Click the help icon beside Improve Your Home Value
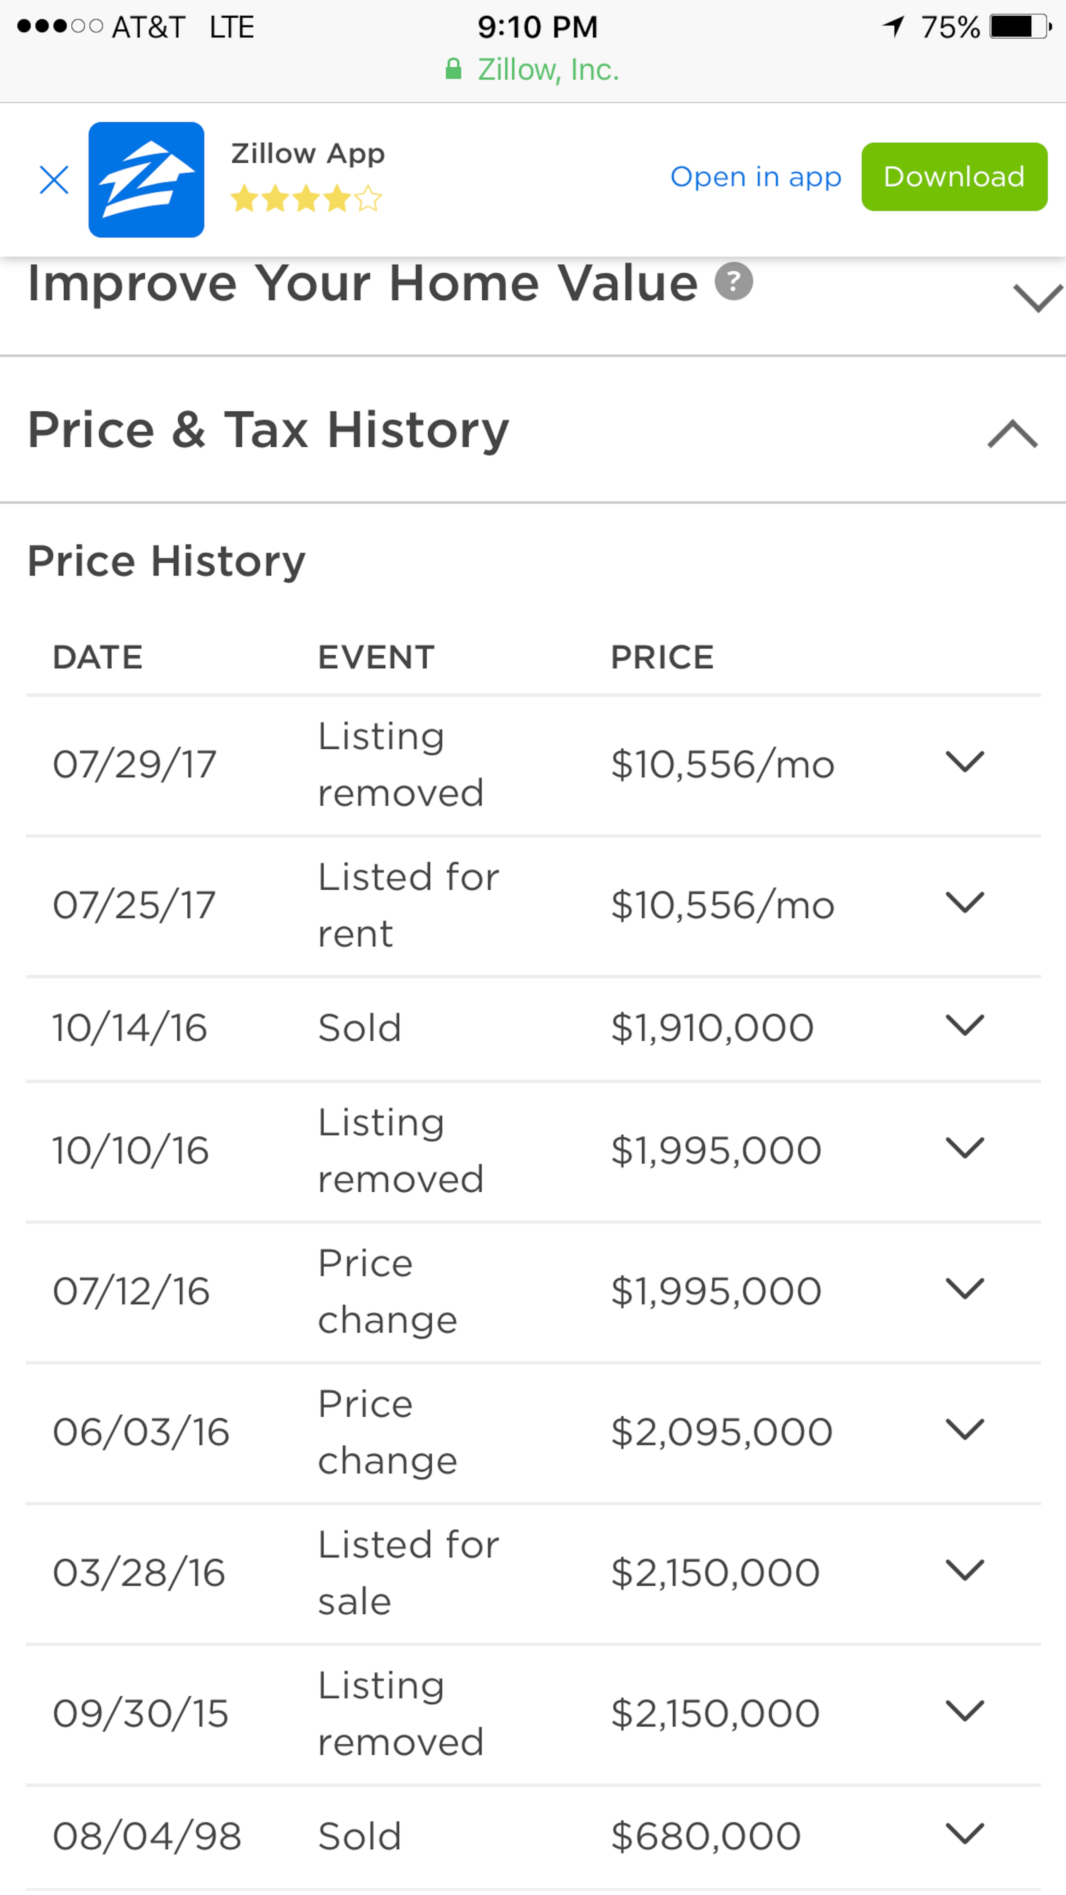1066x1895 pixels. point(733,282)
